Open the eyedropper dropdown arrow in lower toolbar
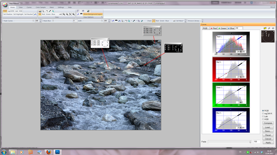The image size is (277, 155). point(136,21)
